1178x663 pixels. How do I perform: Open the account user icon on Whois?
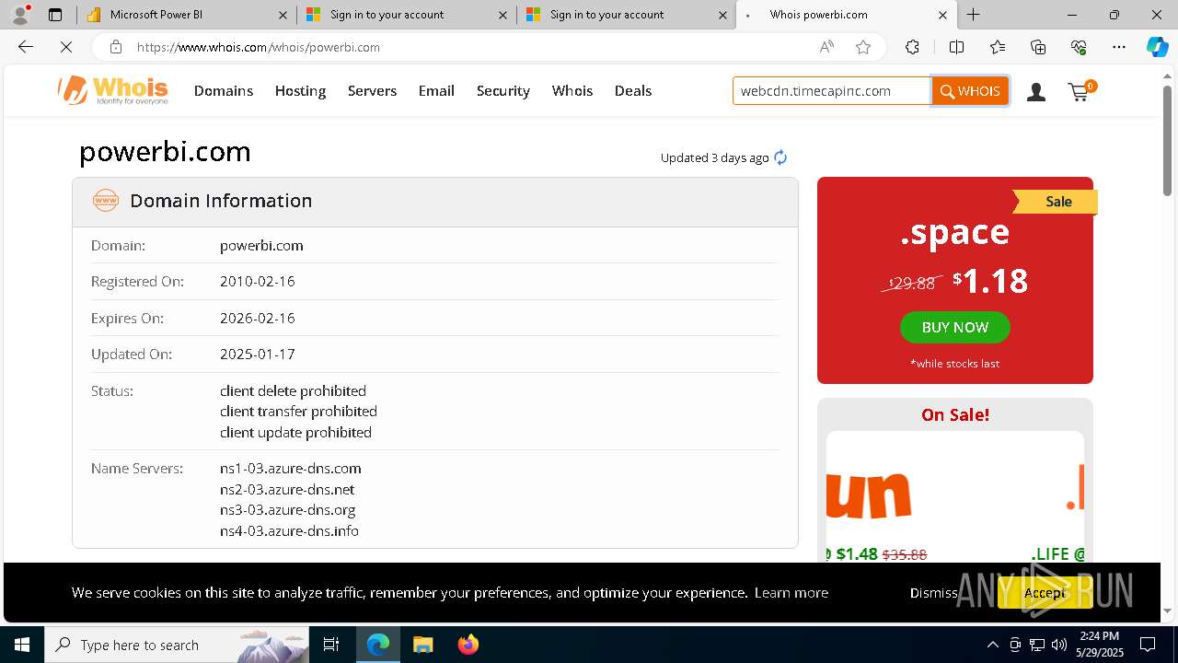[x=1036, y=91]
